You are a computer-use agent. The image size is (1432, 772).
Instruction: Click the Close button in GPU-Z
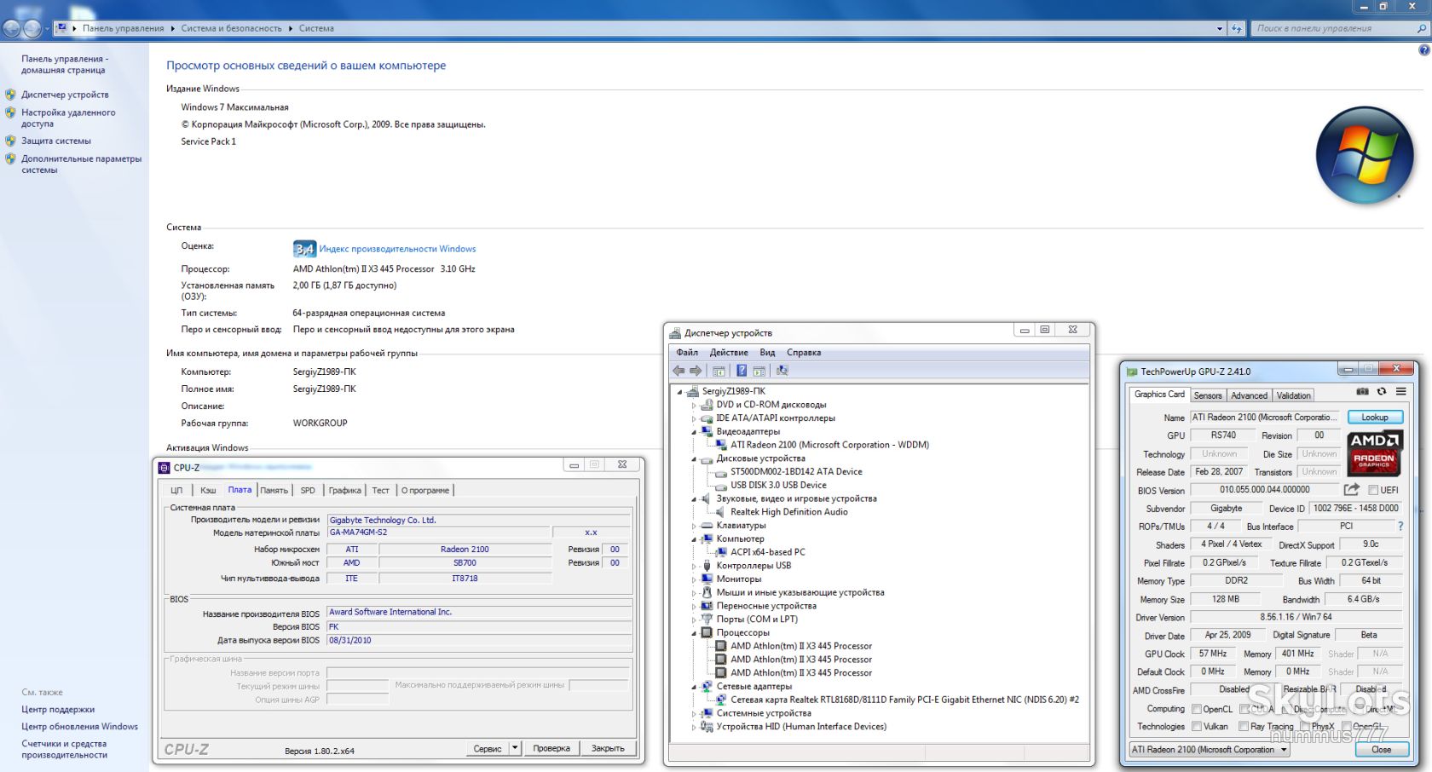coord(1382,750)
